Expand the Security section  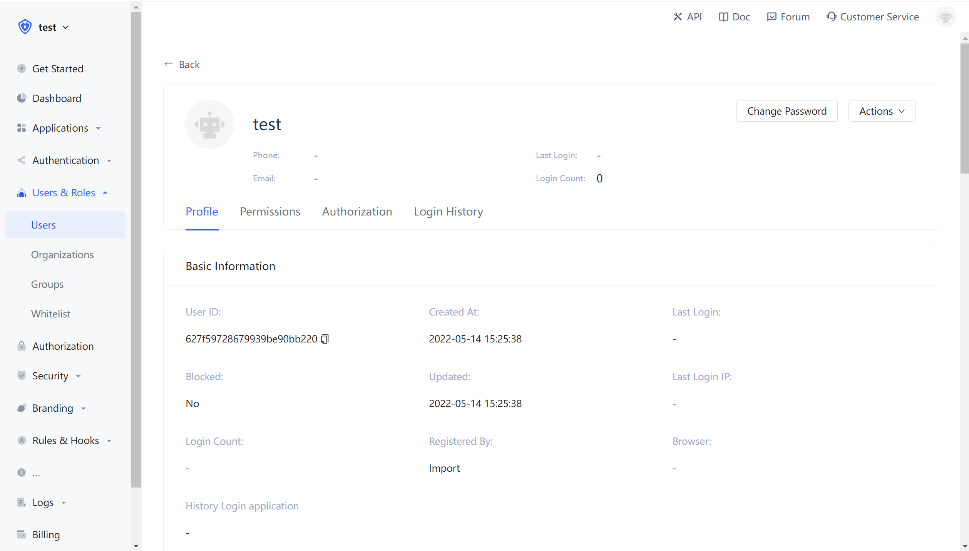pos(78,376)
